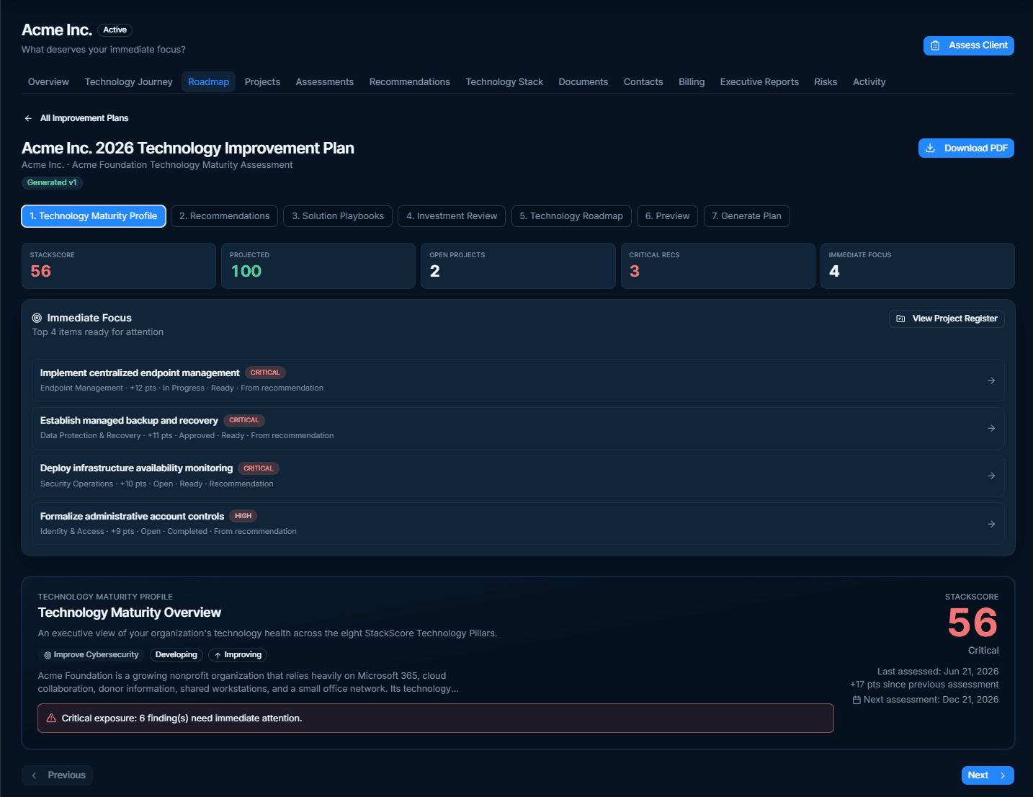
Task: Click View Project Register button
Action: [947, 319]
